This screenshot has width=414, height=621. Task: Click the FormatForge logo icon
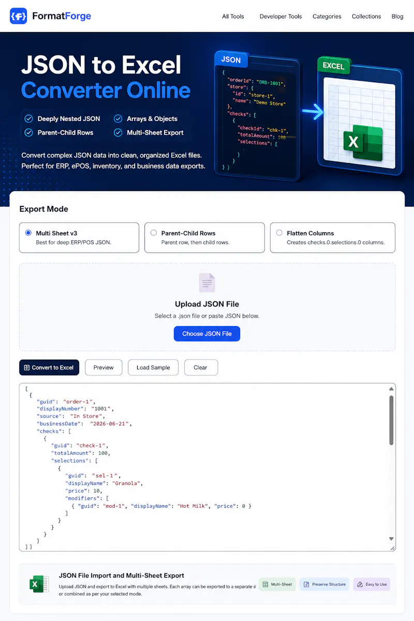[18, 16]
